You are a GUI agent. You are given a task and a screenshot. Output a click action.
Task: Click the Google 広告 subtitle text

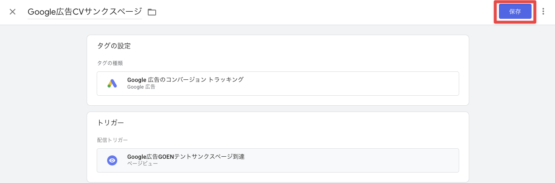[141, 87]
